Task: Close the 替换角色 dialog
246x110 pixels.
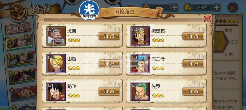Action: 208,19
